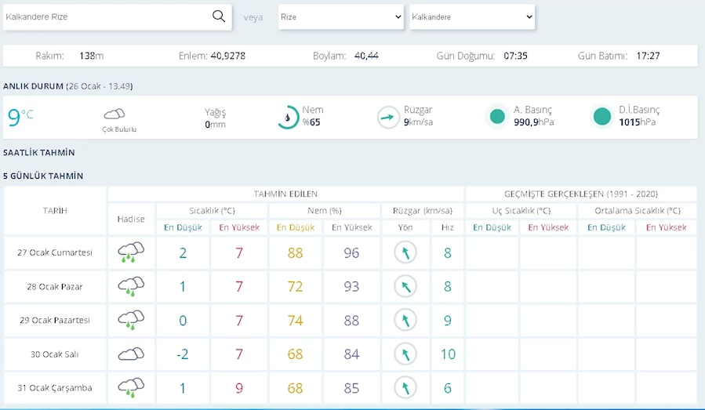The width and height of the screenshot is (705, 410).
Task: Click wind direction icon for 28 Ocak Pazar
Action: 405,286
